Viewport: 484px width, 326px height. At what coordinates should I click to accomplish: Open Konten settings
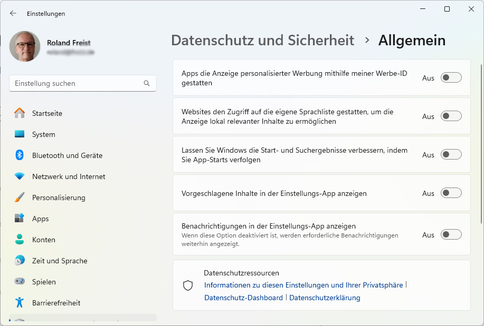[x=44, y=240]
